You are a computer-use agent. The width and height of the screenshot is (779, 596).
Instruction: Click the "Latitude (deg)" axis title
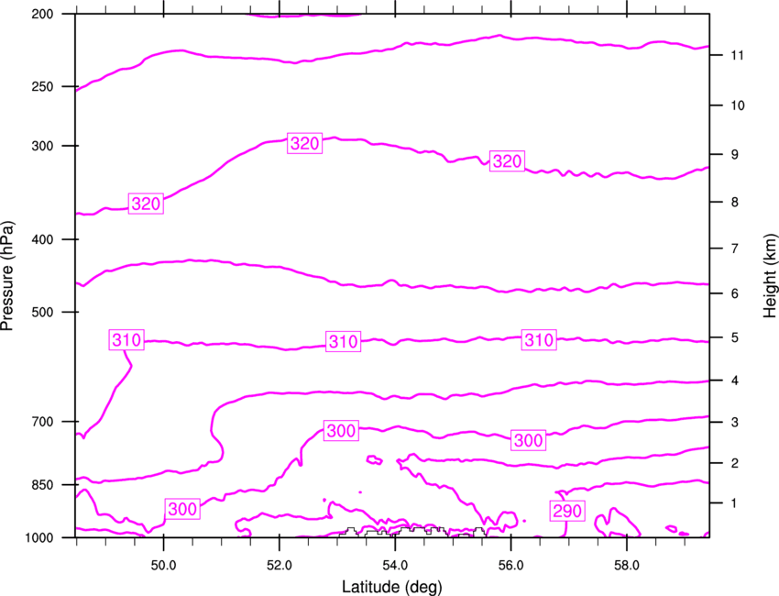pos(391,587)
